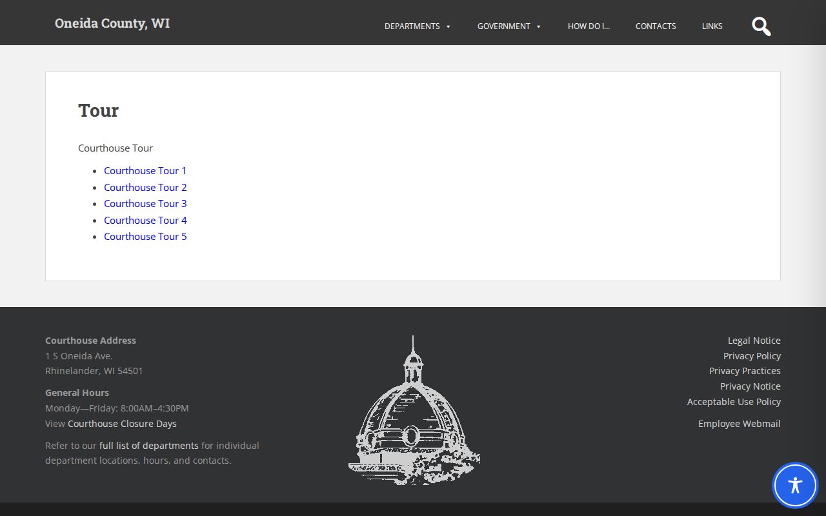Viewport: 826px width, 516px height.
Task: Click the Oneida County, WI site title
Action: point(112,23)
